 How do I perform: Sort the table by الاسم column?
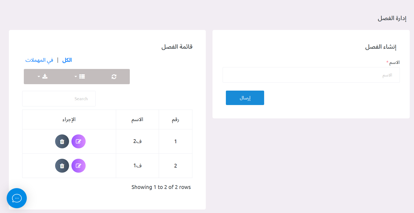tap(137, 119)
